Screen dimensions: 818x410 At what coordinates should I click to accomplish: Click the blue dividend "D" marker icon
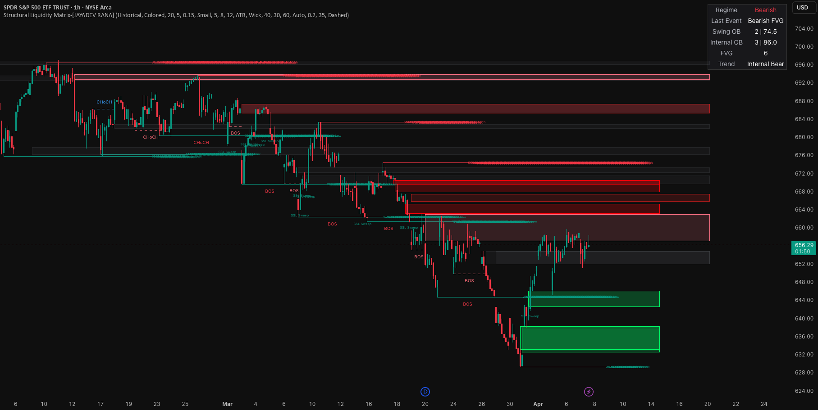(425, 392)
